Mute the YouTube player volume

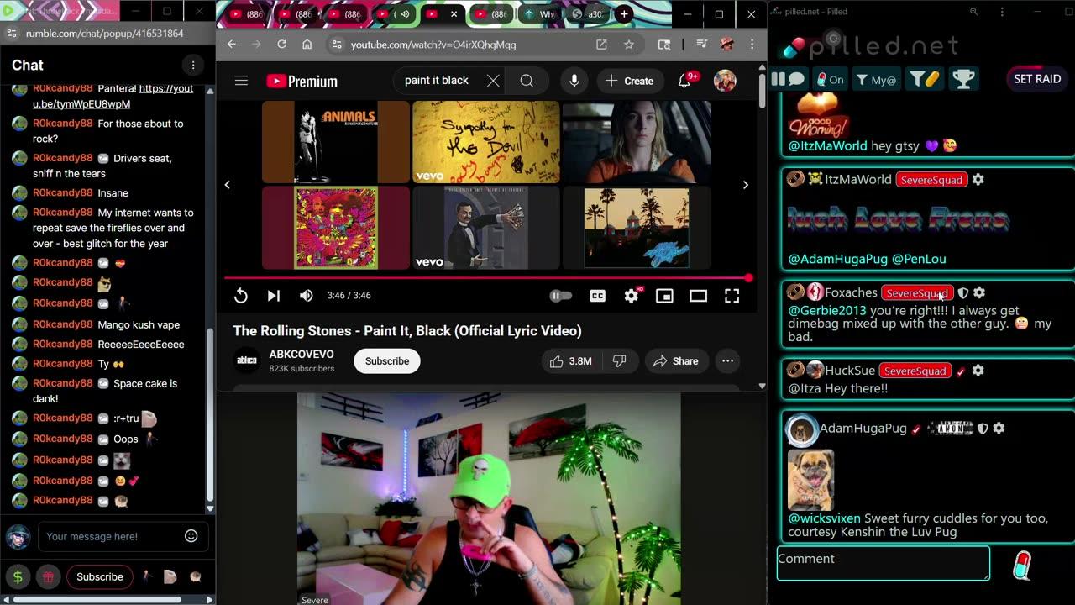(307, 296)
